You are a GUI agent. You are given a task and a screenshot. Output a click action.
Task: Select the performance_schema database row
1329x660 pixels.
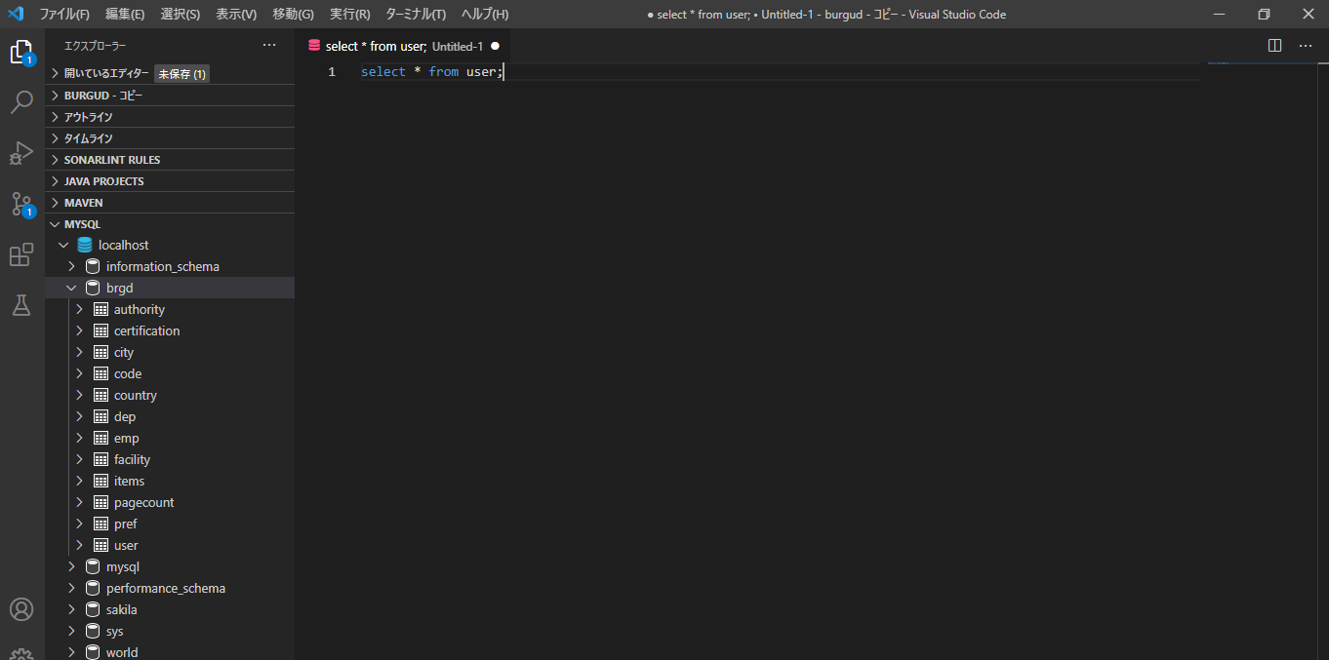170,588
